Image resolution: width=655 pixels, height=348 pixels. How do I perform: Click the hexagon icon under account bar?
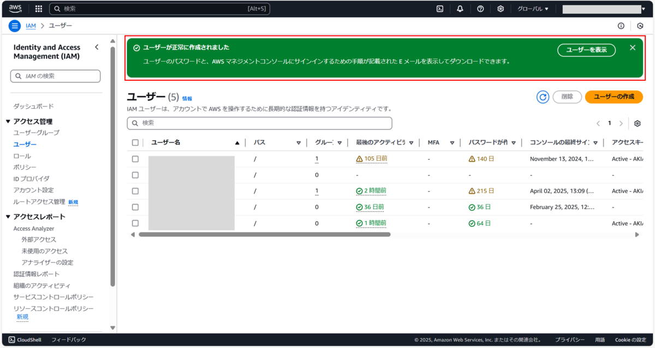(x=641, y=26)
